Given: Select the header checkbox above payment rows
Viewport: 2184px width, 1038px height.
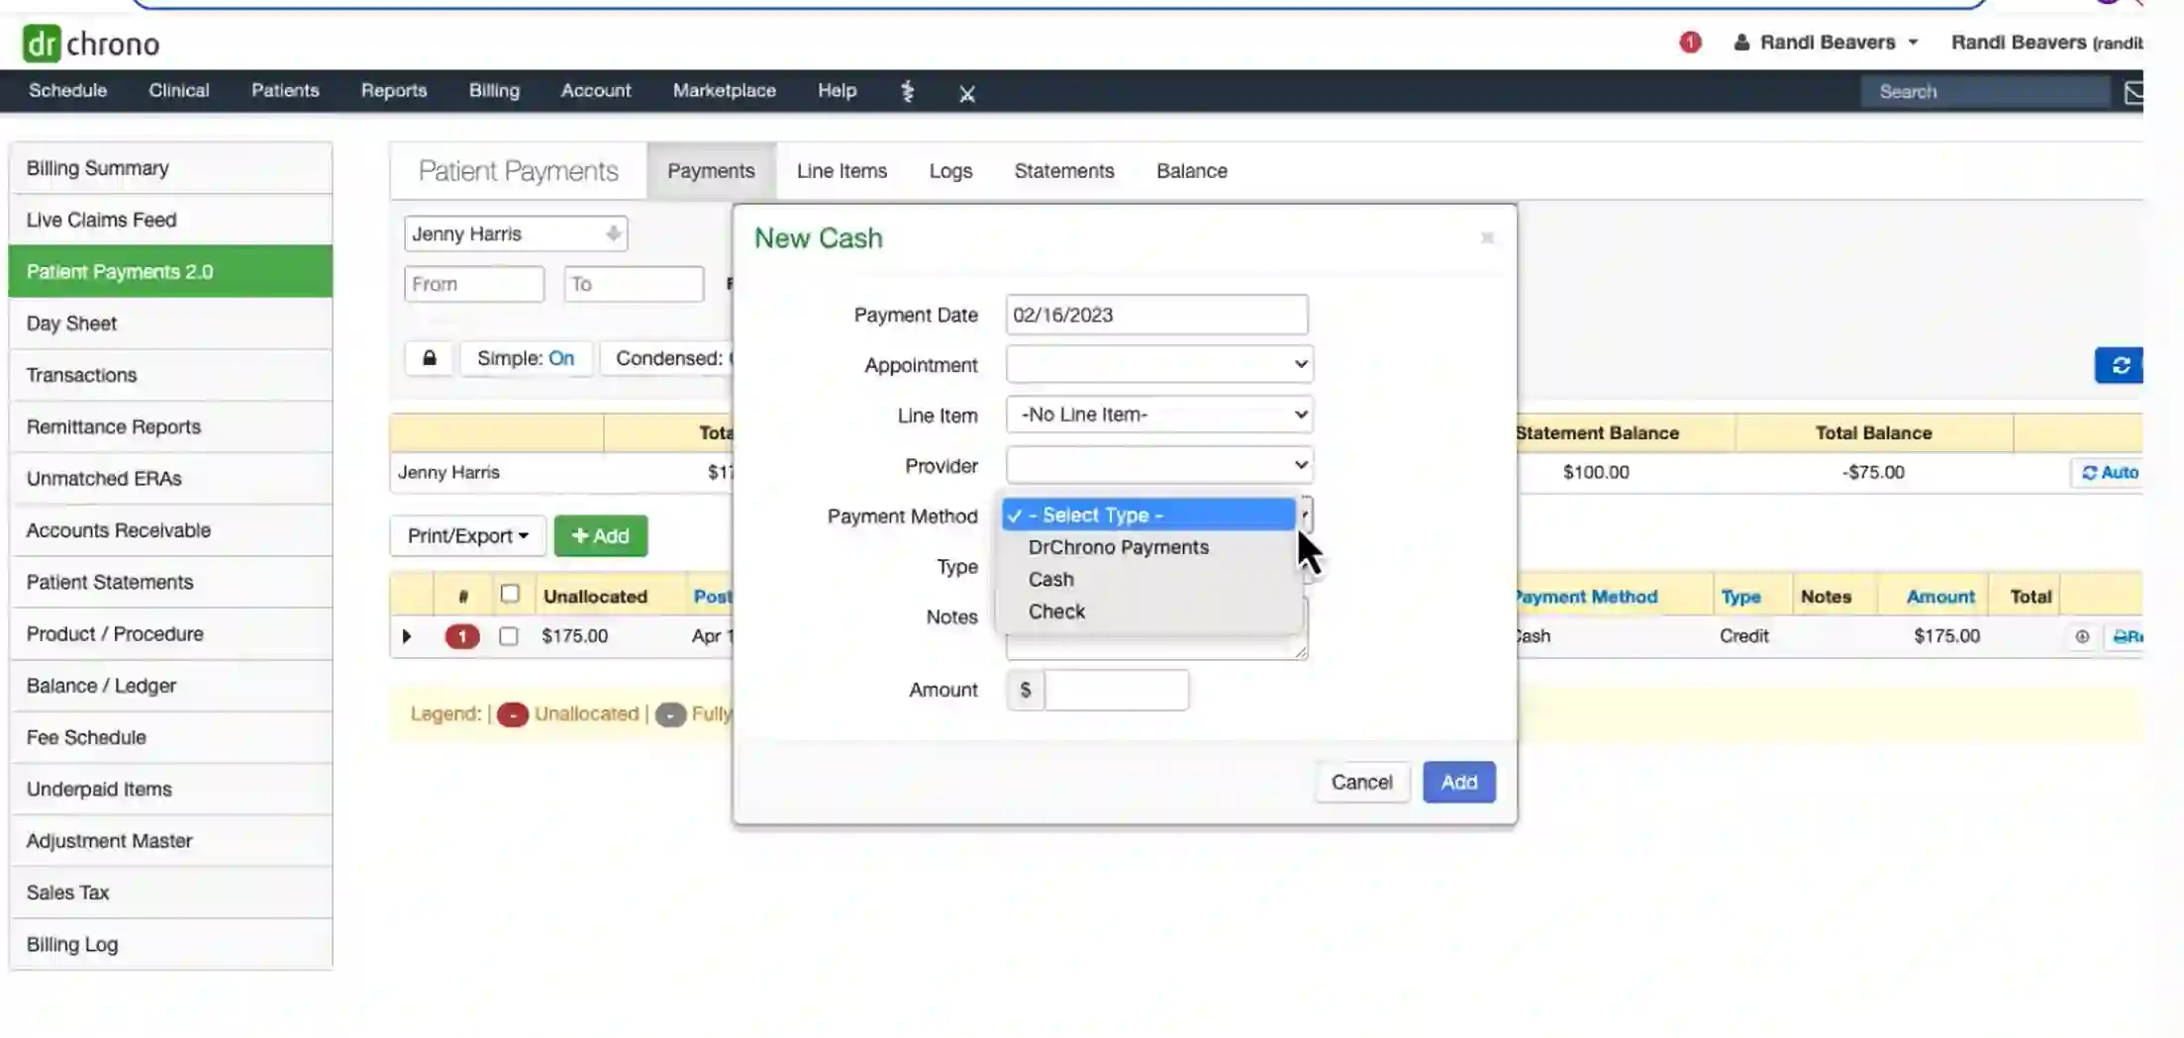Looking at the screenshot, I should click(511, 594).
